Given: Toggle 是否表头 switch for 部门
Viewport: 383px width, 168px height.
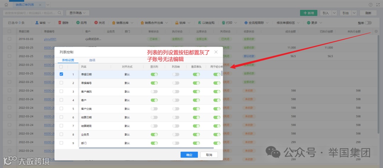Looking at the screenshot, I should [196, 143].
